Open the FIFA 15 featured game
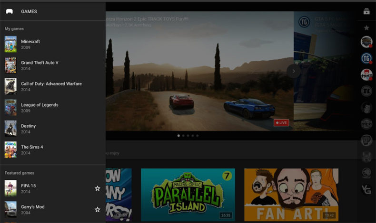The width and height of the screenshot is (376, 223). click(53, 188)
